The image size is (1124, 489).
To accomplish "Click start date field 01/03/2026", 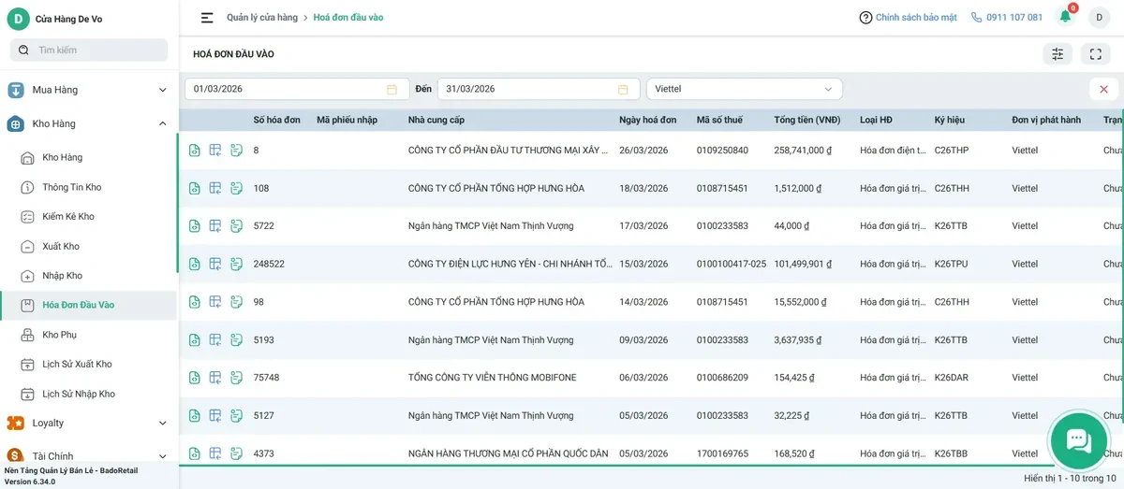I will [x=297, y=89].
